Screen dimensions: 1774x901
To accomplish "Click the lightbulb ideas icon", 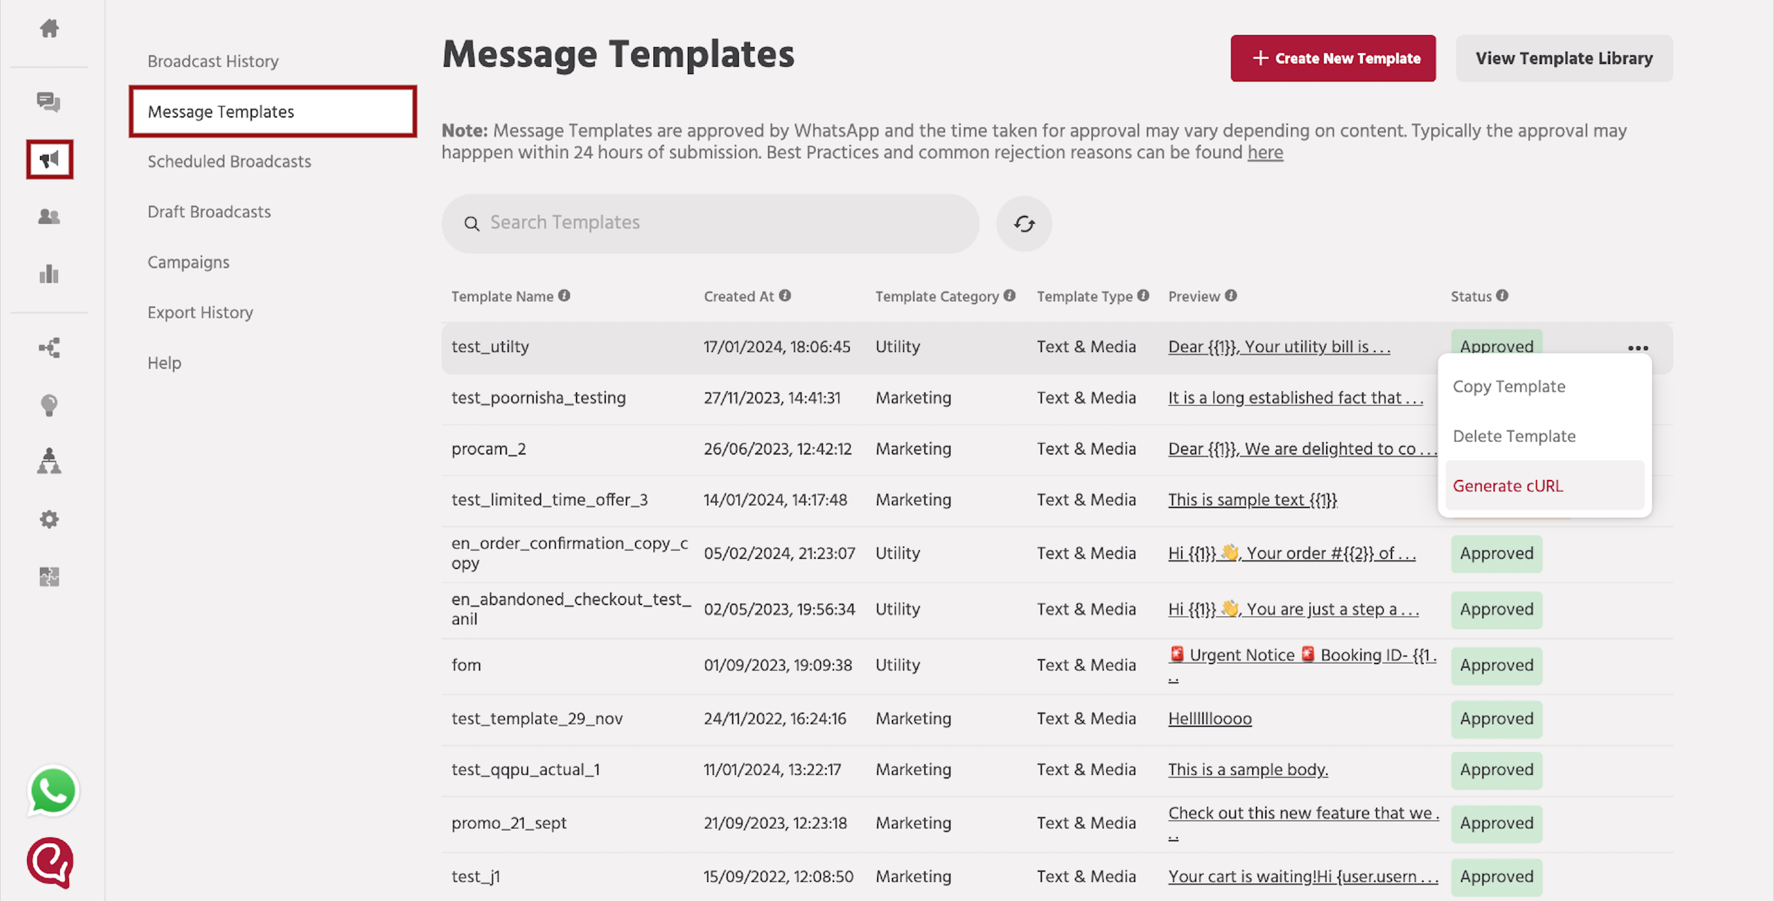I will 49,405.
